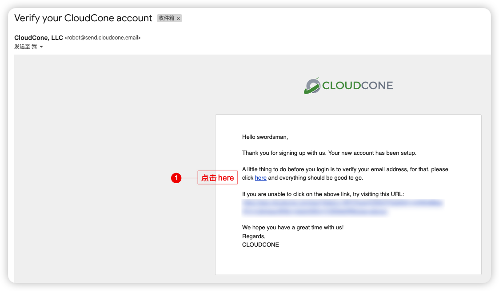
Task: Click the "Regards," closing line
Action: [x=254, y=236]
